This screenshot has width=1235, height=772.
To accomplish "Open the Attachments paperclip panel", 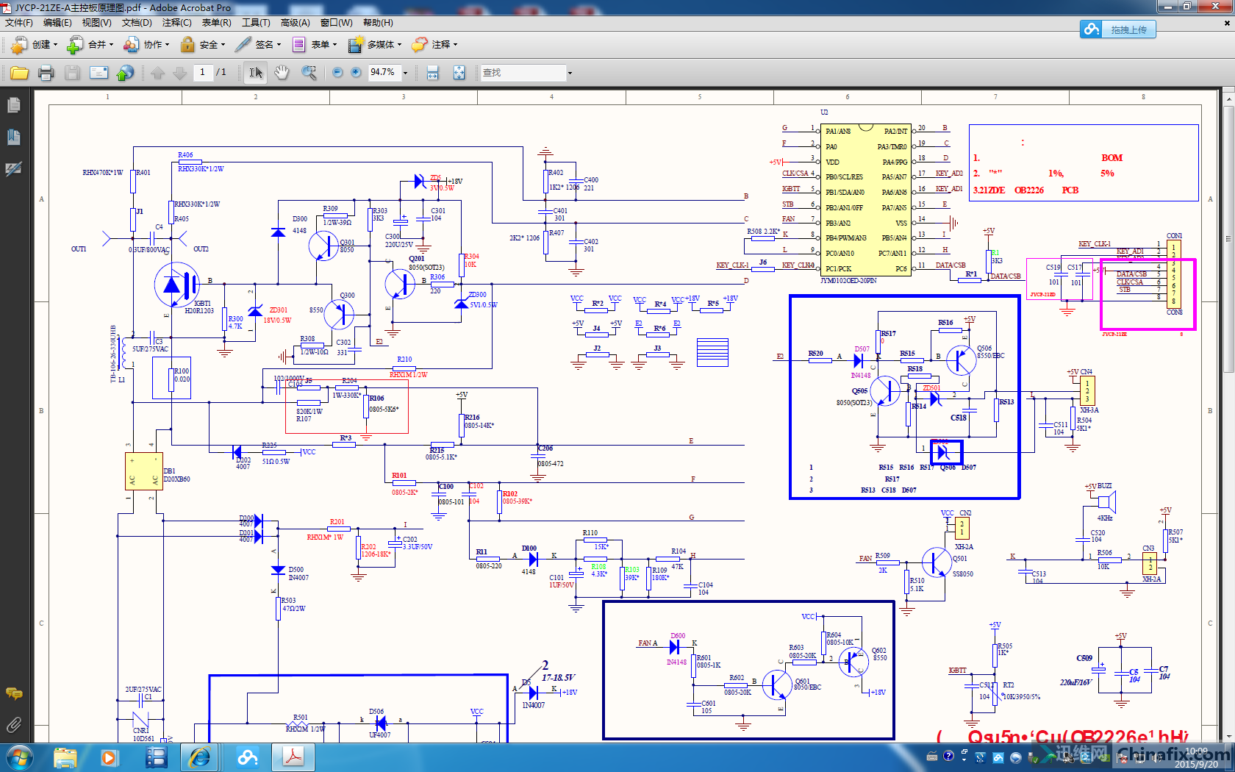I will [13, 725].
